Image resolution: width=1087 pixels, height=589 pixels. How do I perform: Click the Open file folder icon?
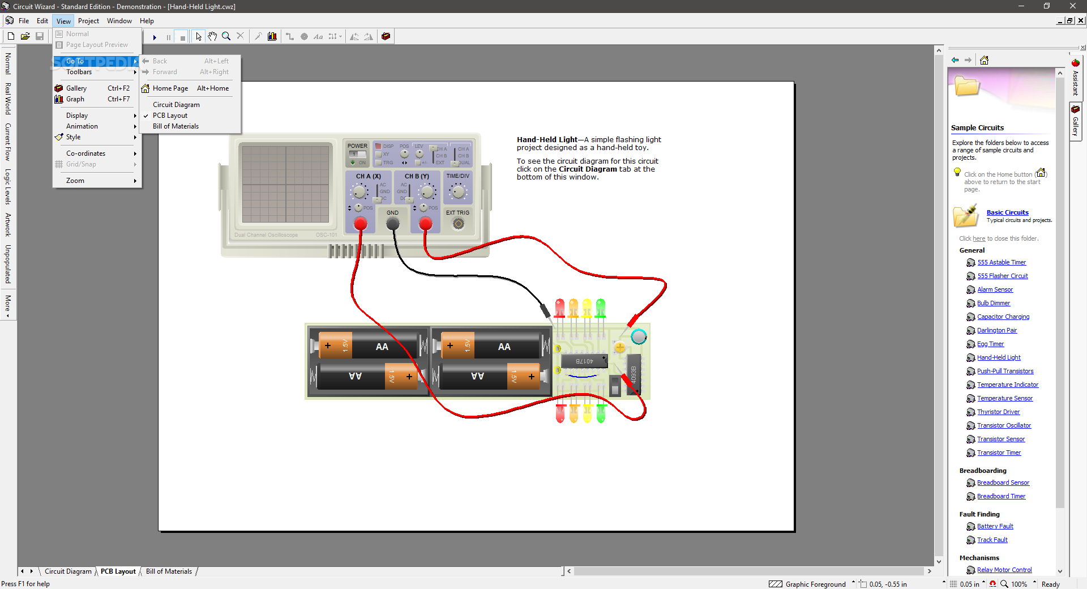pos(25,36)
